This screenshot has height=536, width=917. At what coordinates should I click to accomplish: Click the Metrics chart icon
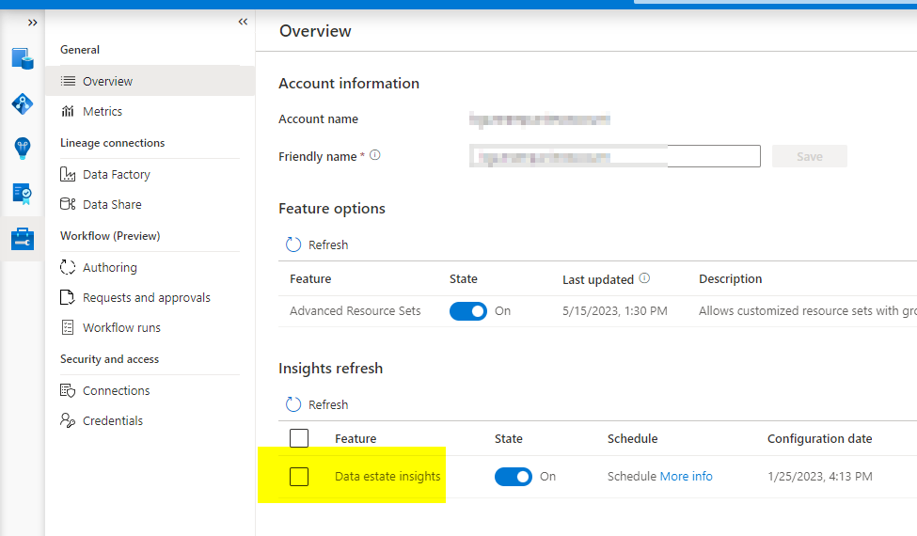[68, 111]
